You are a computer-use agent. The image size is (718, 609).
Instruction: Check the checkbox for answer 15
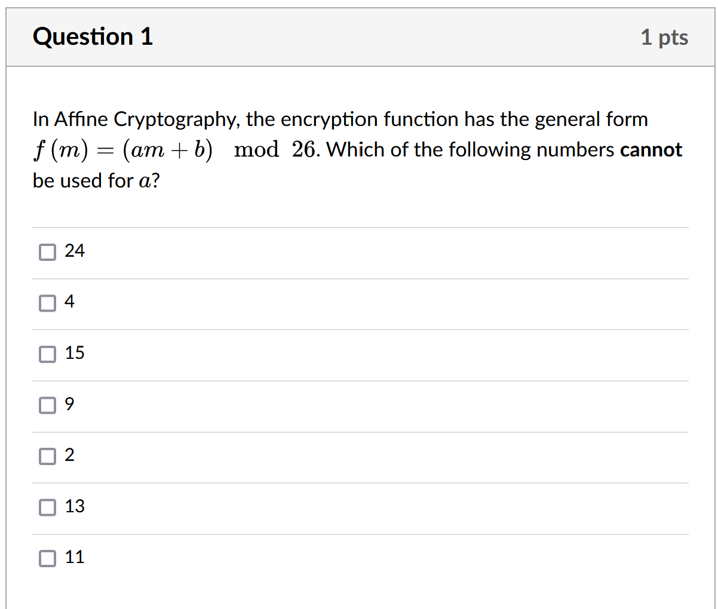47,353
